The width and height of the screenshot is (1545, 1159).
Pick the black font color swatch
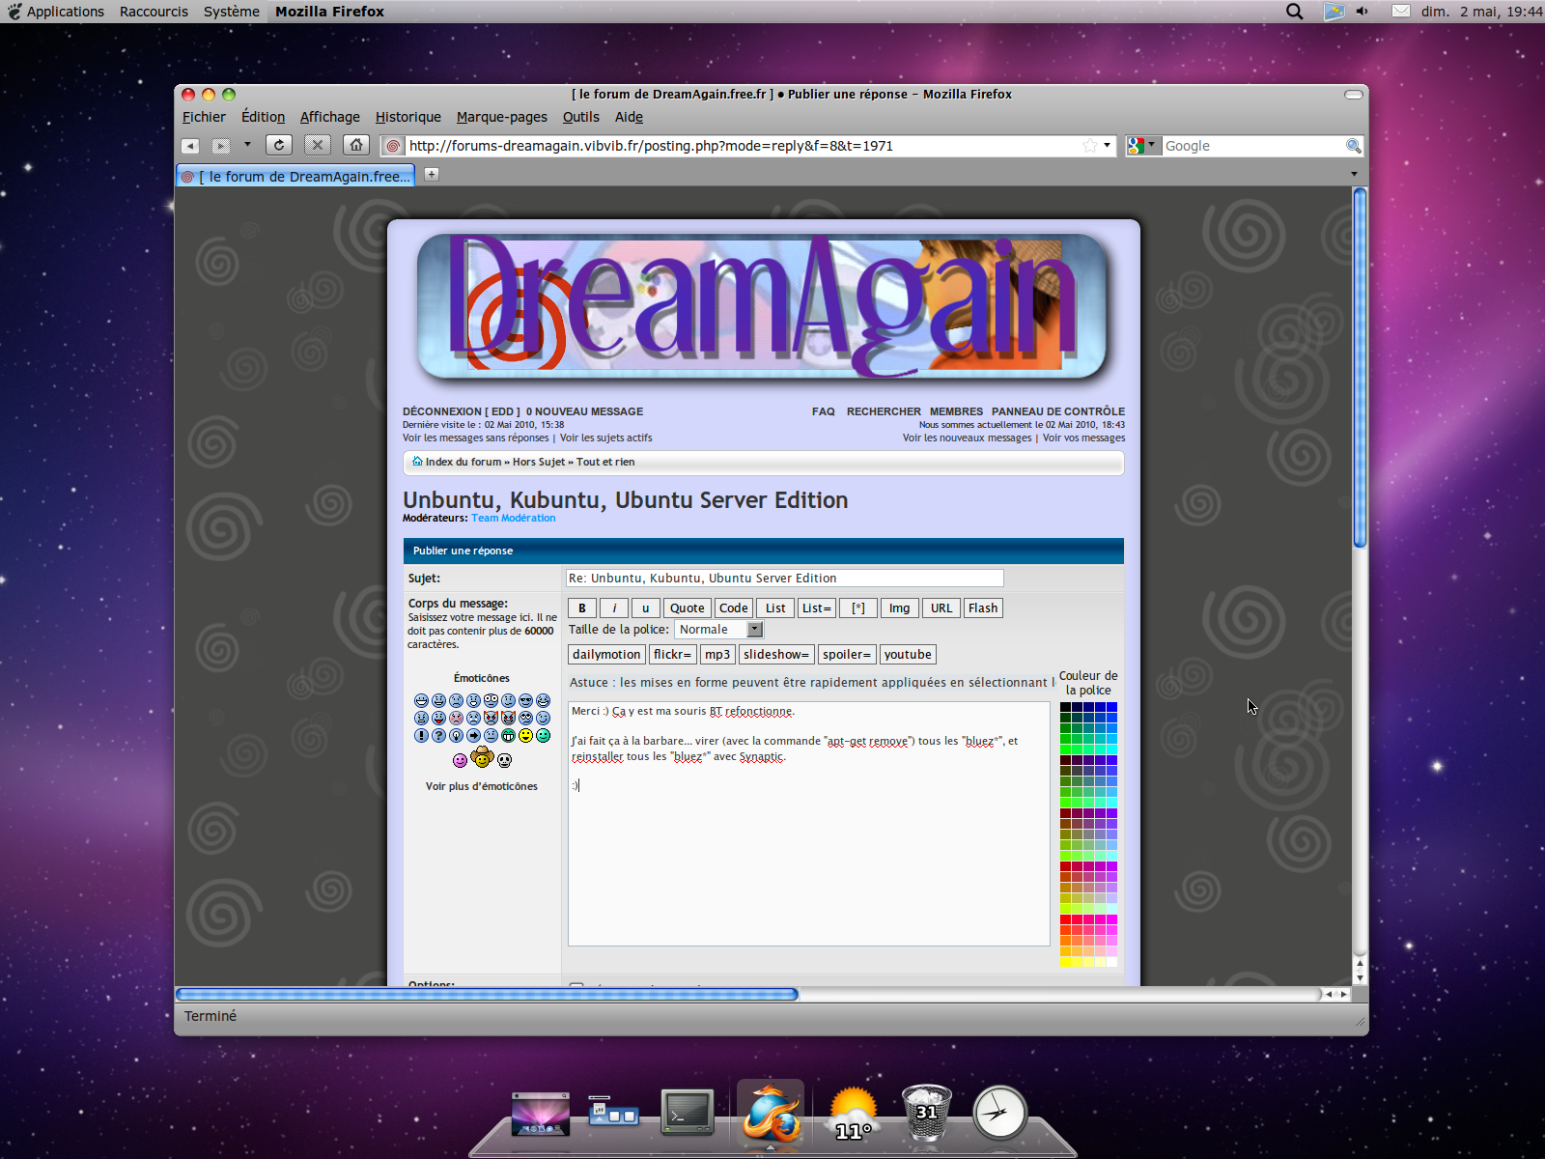pos(1065,707)
